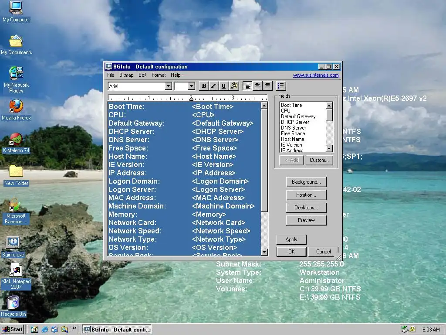The image size is (446, 335).
Task: Open My Documents desktop icon
Action: tap(16, 45)
